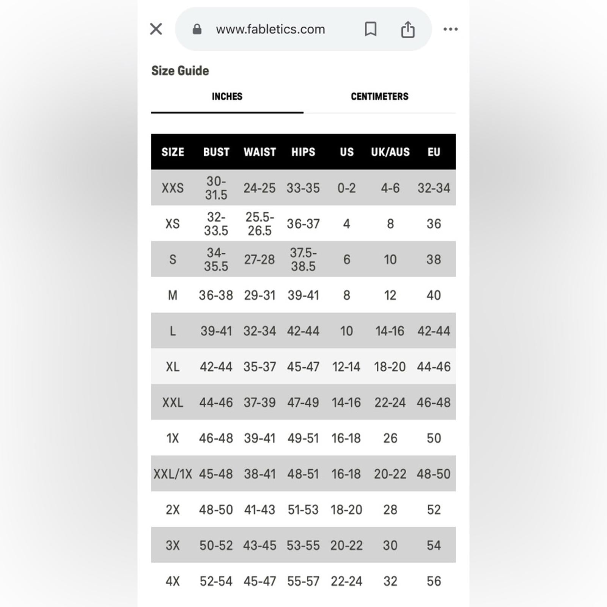Tap the bookmark icon in address bar
Image resolution: width=607 pixels, height=607 pixels.
[371, 29]
